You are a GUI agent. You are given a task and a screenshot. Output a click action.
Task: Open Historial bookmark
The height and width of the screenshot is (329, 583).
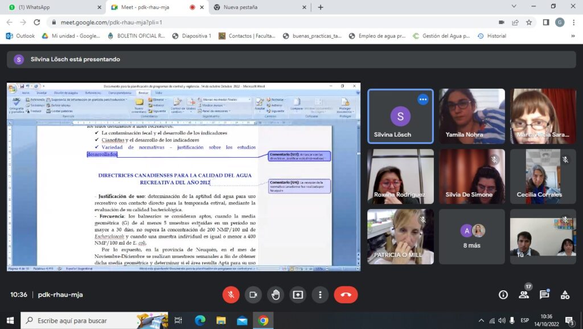(x=492, y=36)
